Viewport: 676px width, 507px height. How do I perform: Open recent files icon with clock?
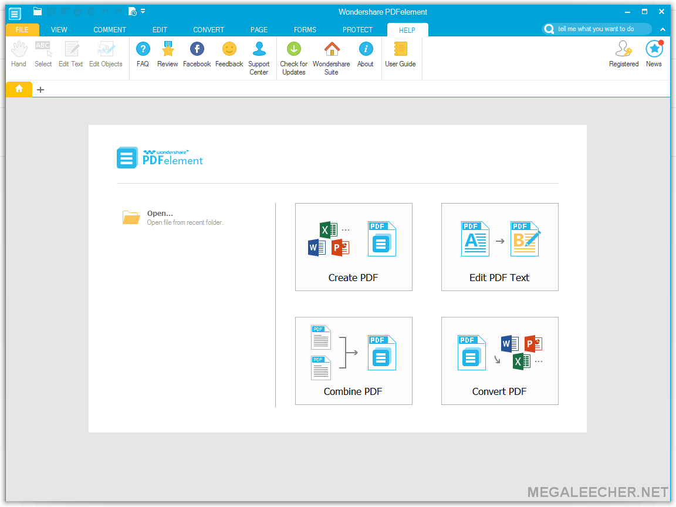[133, 12]
